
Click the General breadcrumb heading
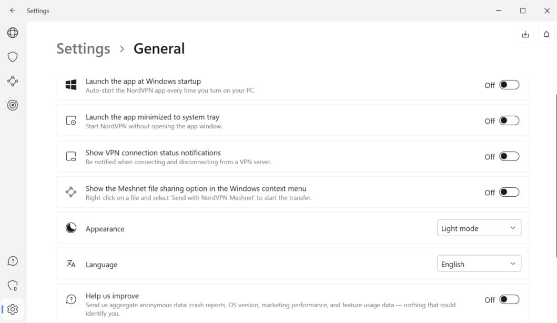159,49
